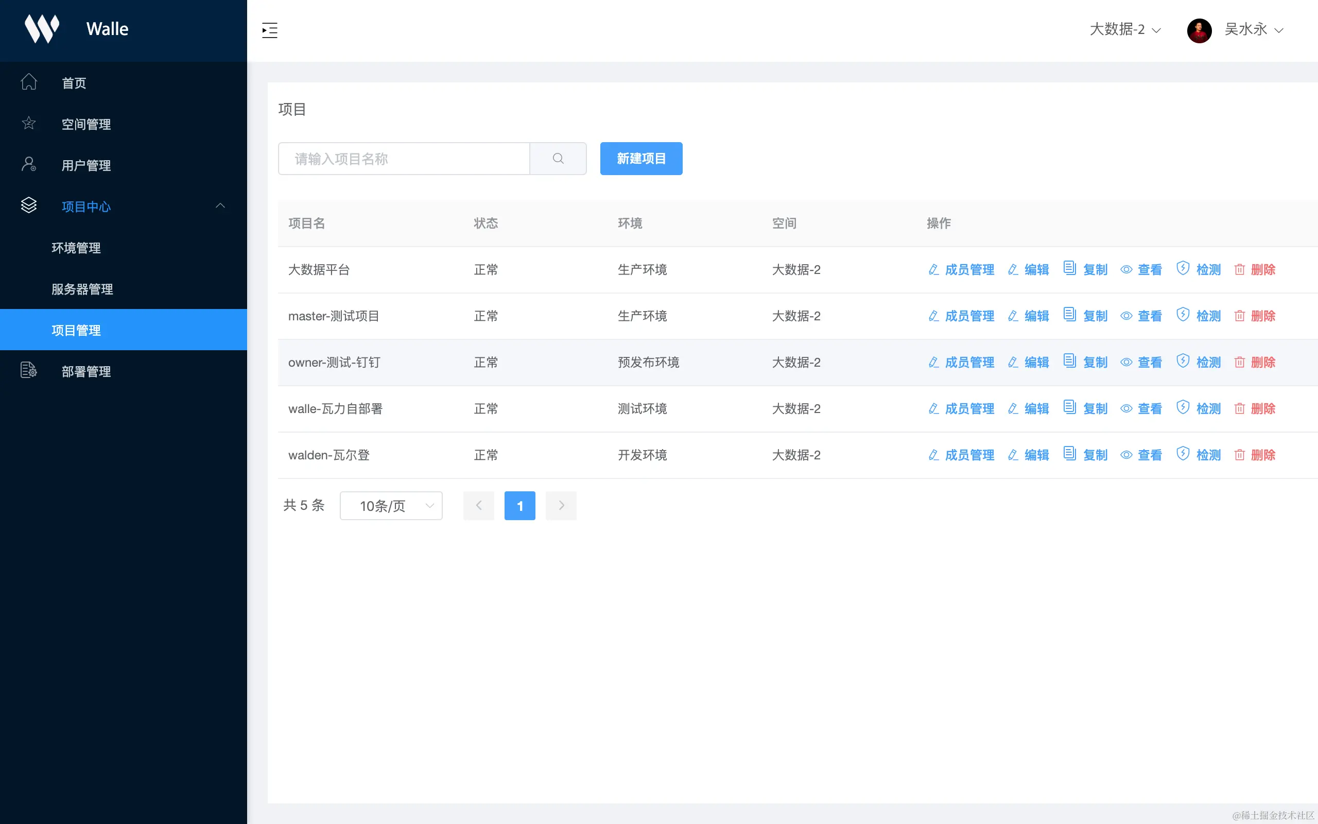Go to 服务器管理 submenu item

click(82, 289)
